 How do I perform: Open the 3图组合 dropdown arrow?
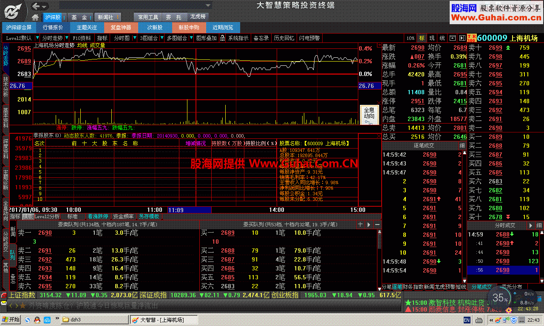point(161,38)
